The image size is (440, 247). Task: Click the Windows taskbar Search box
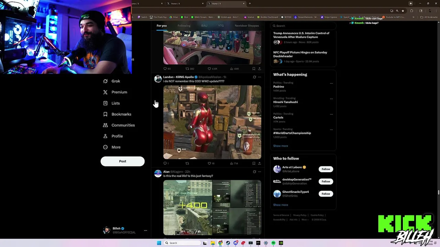point(182,243)
